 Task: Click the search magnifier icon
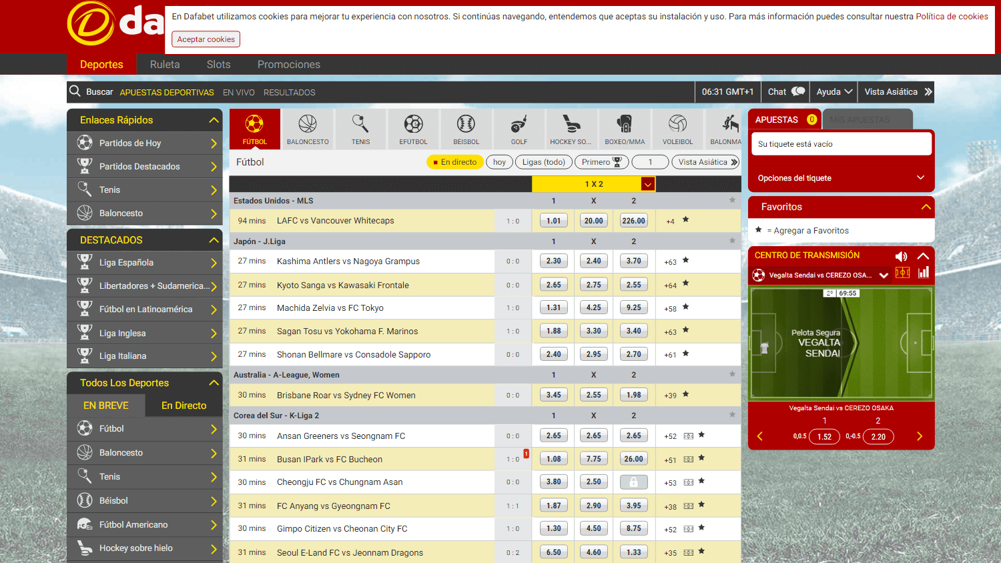click(75, 91)
